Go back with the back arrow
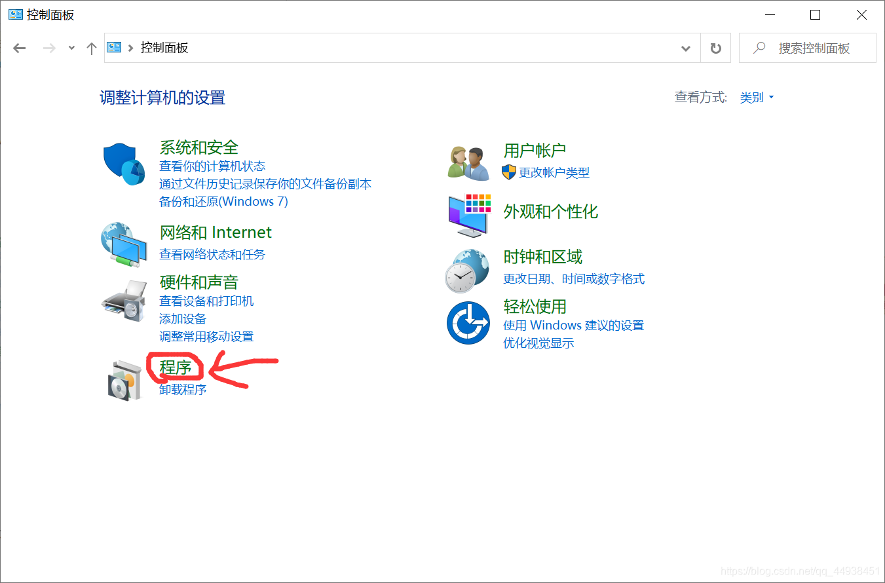This screenshot has width=885, height=583. click(x=20, y=48)
